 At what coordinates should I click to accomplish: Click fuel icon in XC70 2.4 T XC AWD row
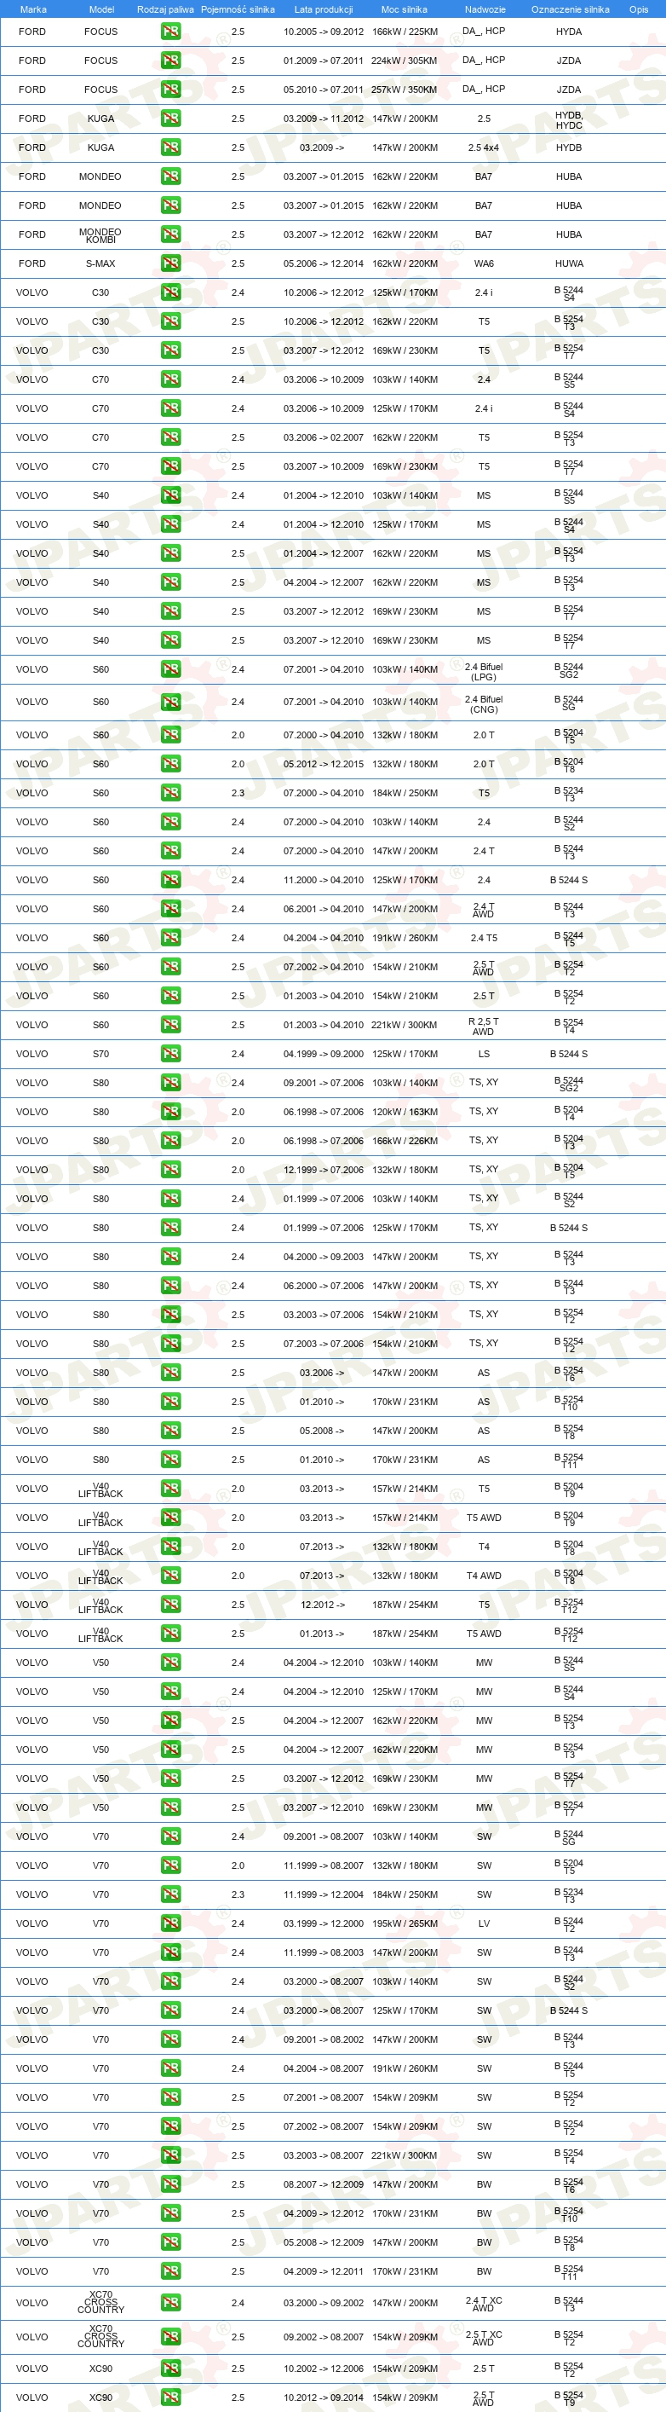(x=170, y=2303)
